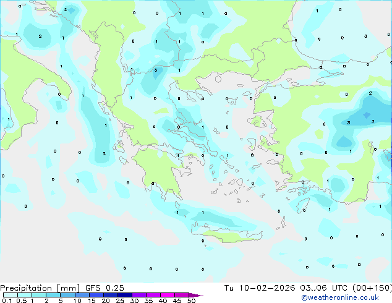Click the legend tick label '25'
Image resolution: width=392 pixels, height=303 pixels.
(x=120, y=301)
